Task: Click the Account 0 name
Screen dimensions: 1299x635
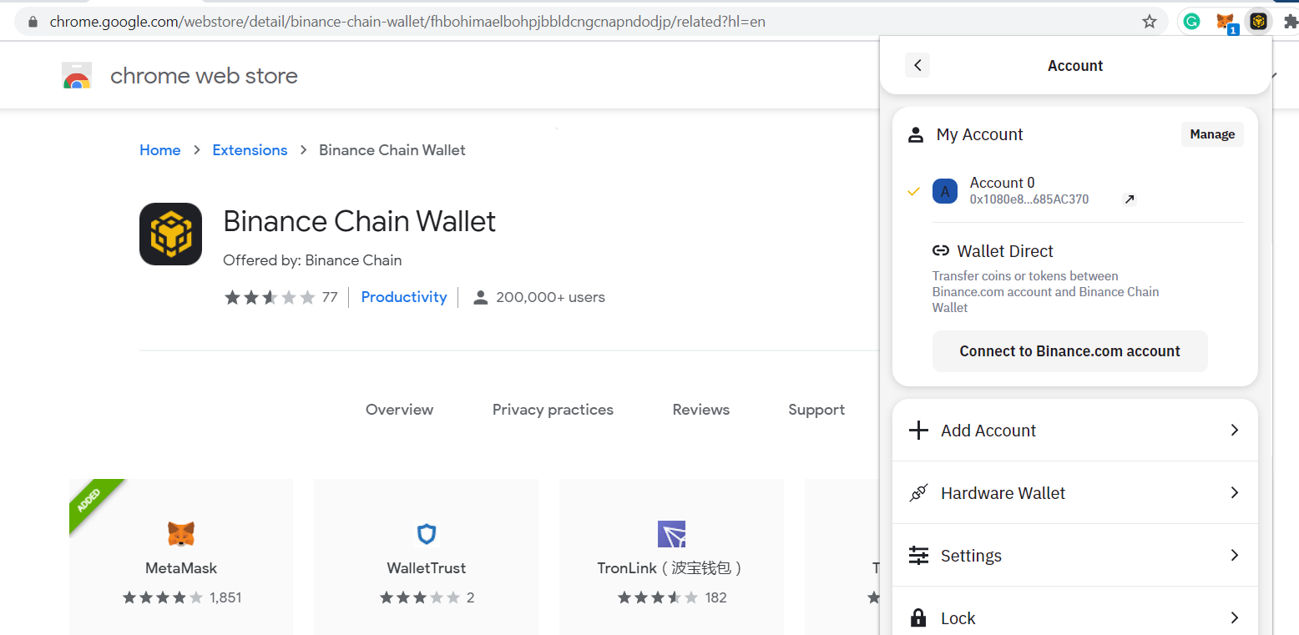Action: tap(1002, 183)
